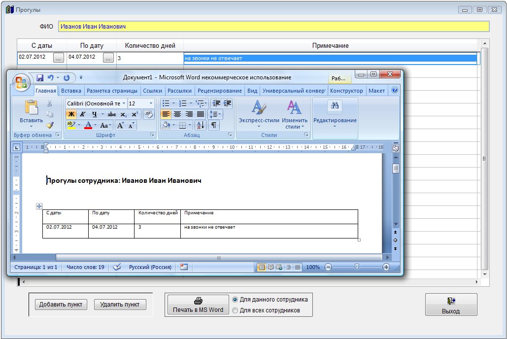Click ФИО field 'Иванов Иван Иванович'
The height and width of the screenshot is (339, 507).
coord(273,27)
